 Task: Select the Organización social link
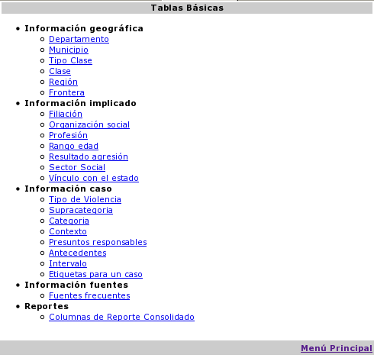(x=89, y=124)
